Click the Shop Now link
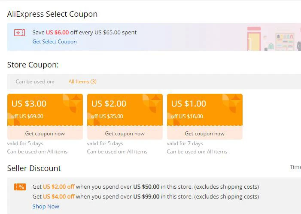The height and width of the screenshot is (214, 301). 46,206
